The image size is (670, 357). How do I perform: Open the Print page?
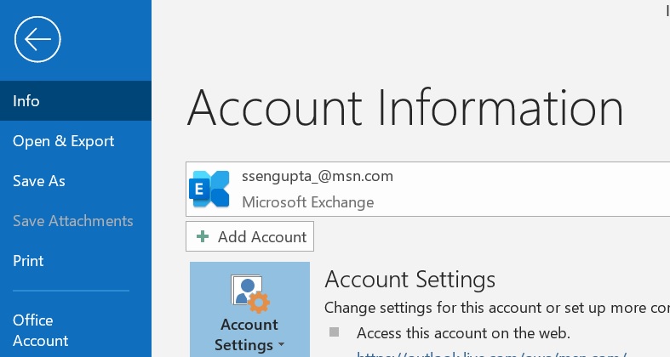coord(76,261)
